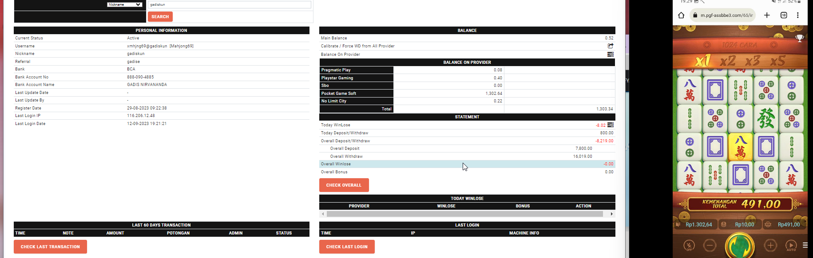Image resolution: width=813 pixels, height=258 pixels.
Task: Select the x1 multiplier in the game
Action: [x=702, y=60]
